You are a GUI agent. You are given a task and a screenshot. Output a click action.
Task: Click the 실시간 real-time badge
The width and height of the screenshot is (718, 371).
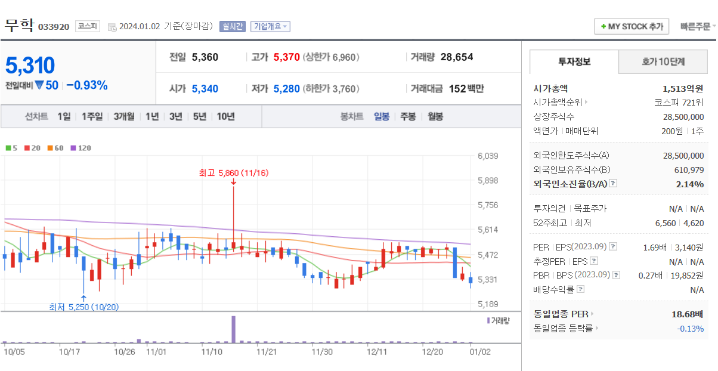pos(231,26)
